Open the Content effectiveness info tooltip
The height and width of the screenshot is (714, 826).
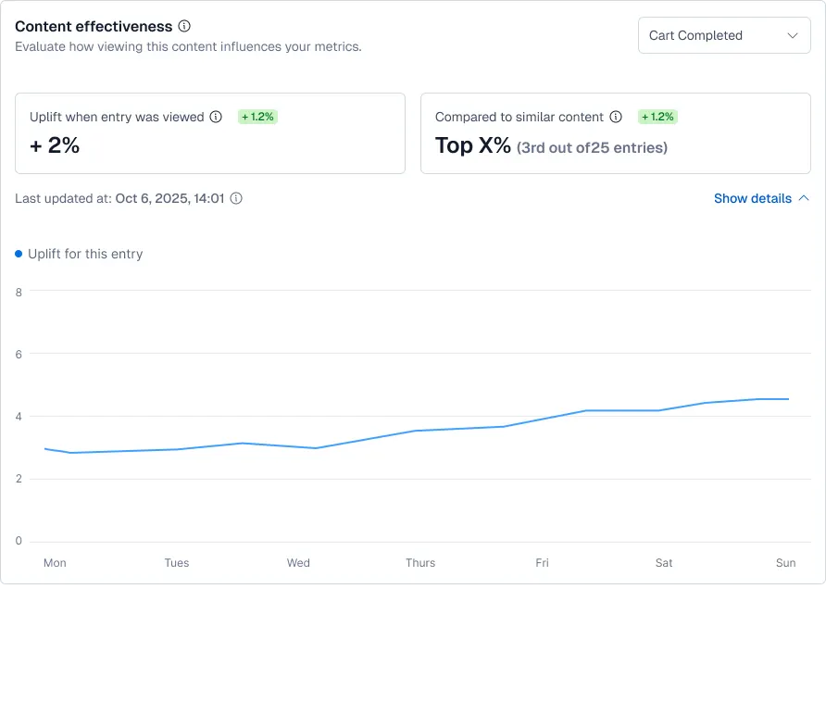click(182, 26)
